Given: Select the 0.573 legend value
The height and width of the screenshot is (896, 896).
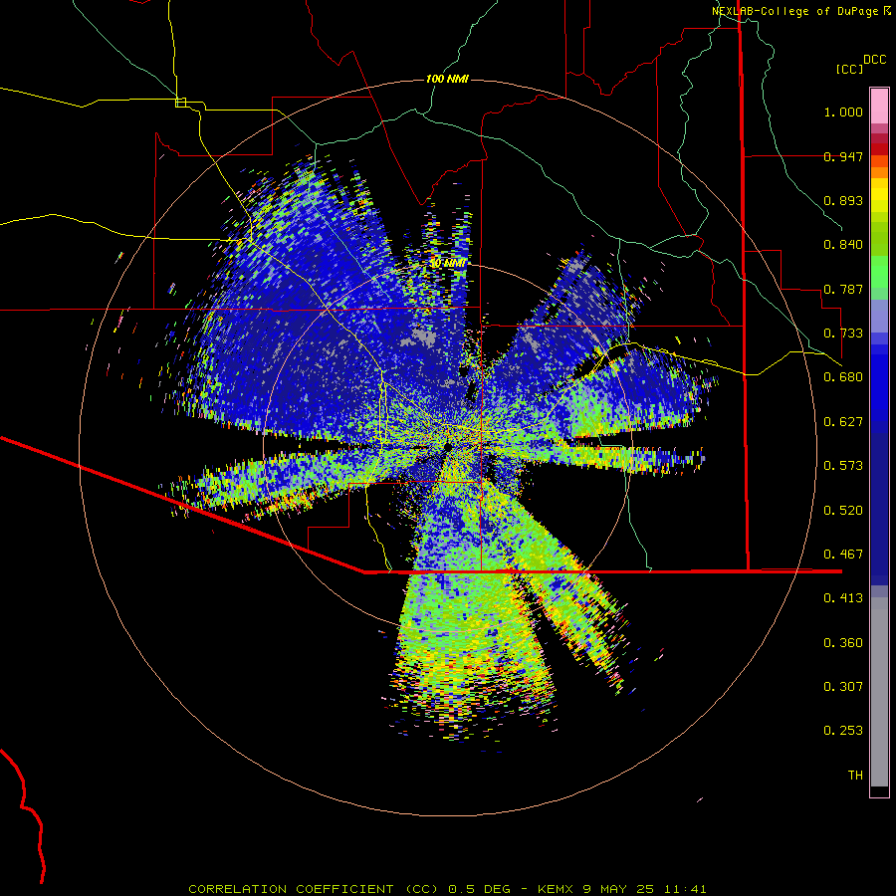Looking at the screenshot, I should pyautogui.click(x=843, y=466).
